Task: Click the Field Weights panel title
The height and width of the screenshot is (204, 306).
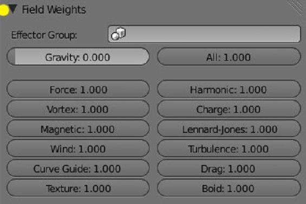Action: 54,10
